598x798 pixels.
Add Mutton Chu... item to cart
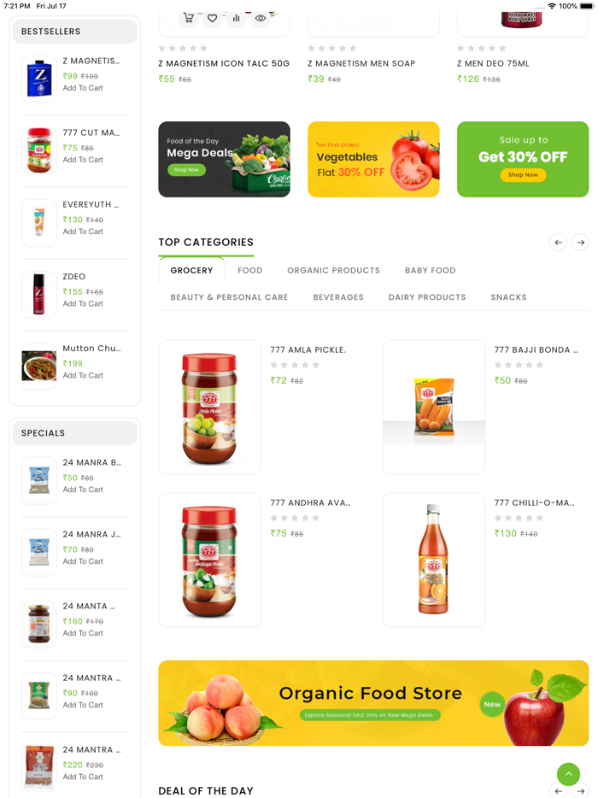tap(83, 375)
